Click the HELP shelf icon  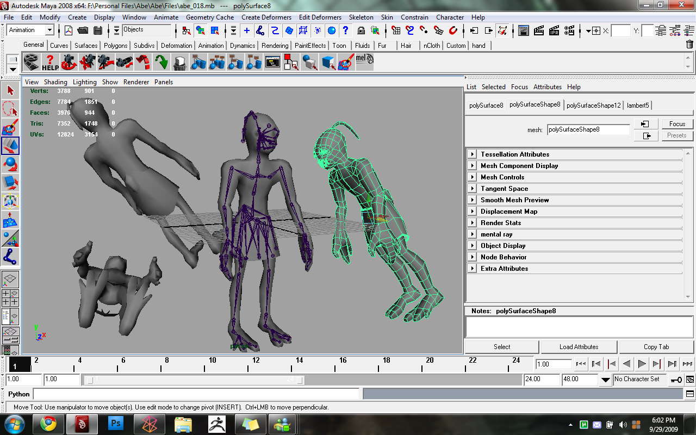tap(50, 63)
